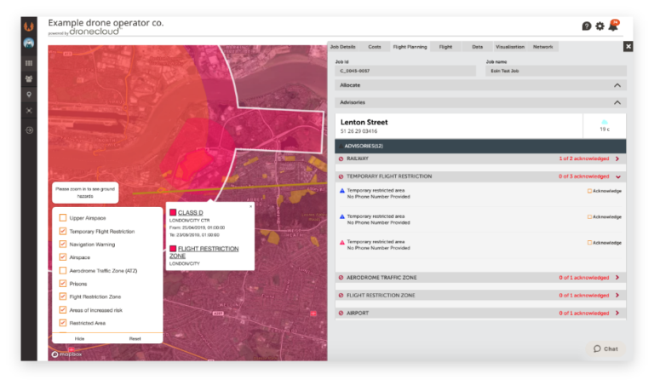Collapse the Allocate section
654x386 pixels.
617,86
